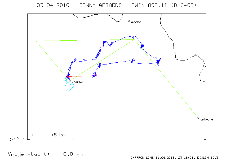Viewport: 226px width, 160px height.
Task: Click the '51° N' latitude label
Action: click(x=17, y=140)
